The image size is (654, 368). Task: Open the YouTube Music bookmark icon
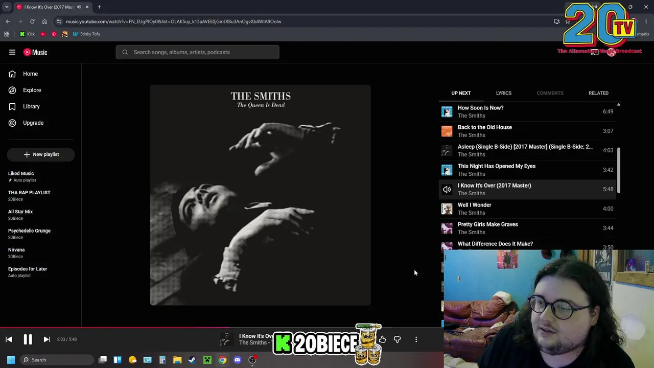[x=54, y=34]
